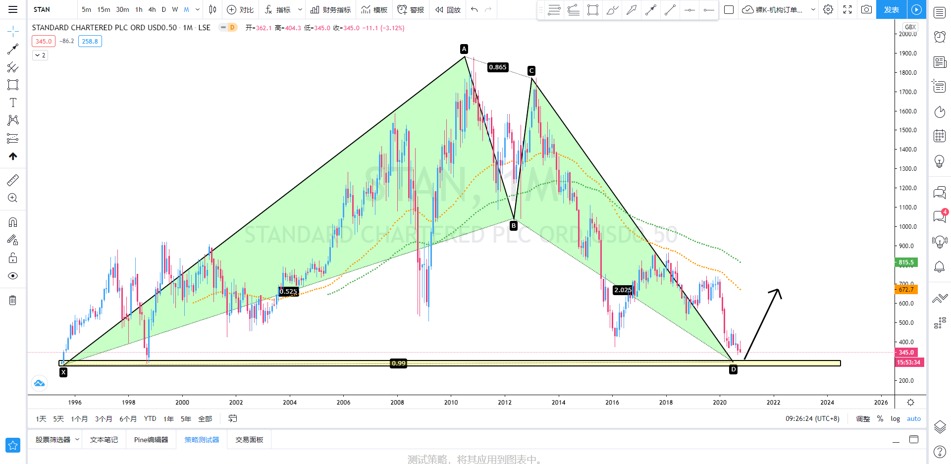Enter fullscreen chart mode

[847, 9]
